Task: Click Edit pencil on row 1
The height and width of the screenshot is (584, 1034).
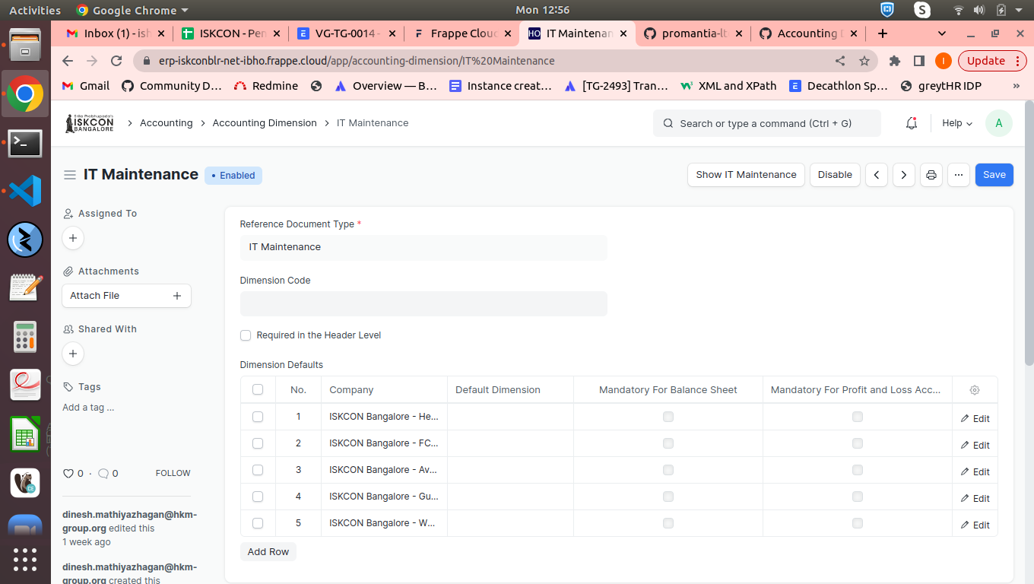Action: [x=975, y=417]
